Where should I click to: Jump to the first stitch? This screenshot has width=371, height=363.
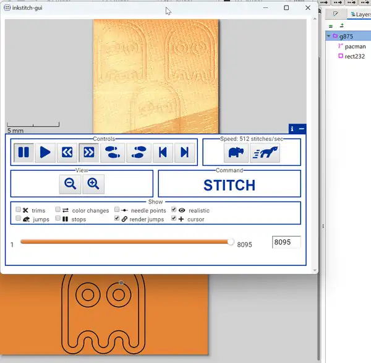(163, 152)
